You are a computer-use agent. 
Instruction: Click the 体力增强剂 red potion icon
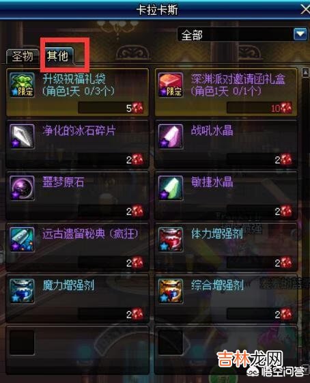click(171, 240)
